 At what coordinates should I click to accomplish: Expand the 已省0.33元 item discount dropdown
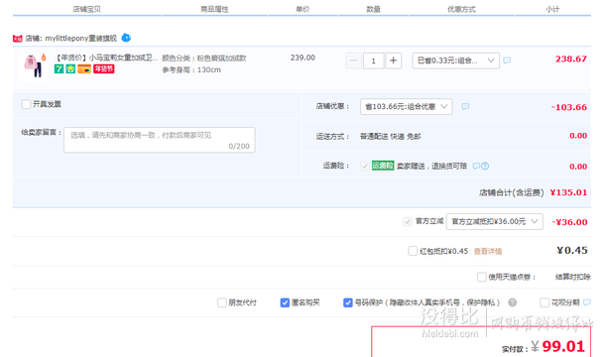(455, 60)
